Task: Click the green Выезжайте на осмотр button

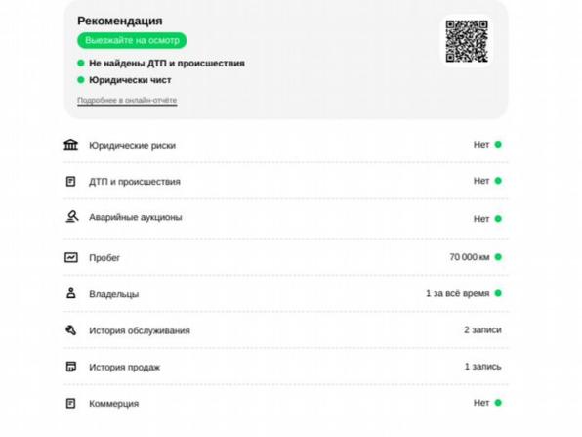Action: (132, 40)
